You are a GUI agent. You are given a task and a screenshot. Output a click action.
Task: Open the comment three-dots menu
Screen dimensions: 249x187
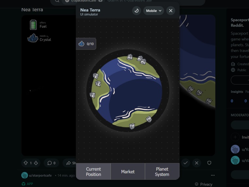[213, 175]
